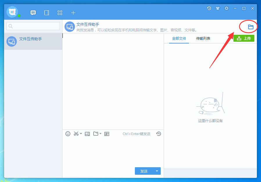Screen dimensions: 261x182
Task: Open the settings gear icon
Action: click(226, 8)
